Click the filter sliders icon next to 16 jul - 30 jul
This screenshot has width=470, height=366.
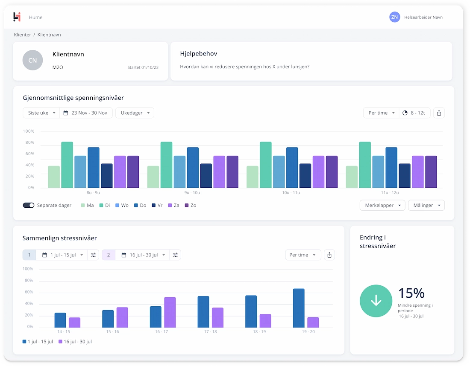[175, 255]
